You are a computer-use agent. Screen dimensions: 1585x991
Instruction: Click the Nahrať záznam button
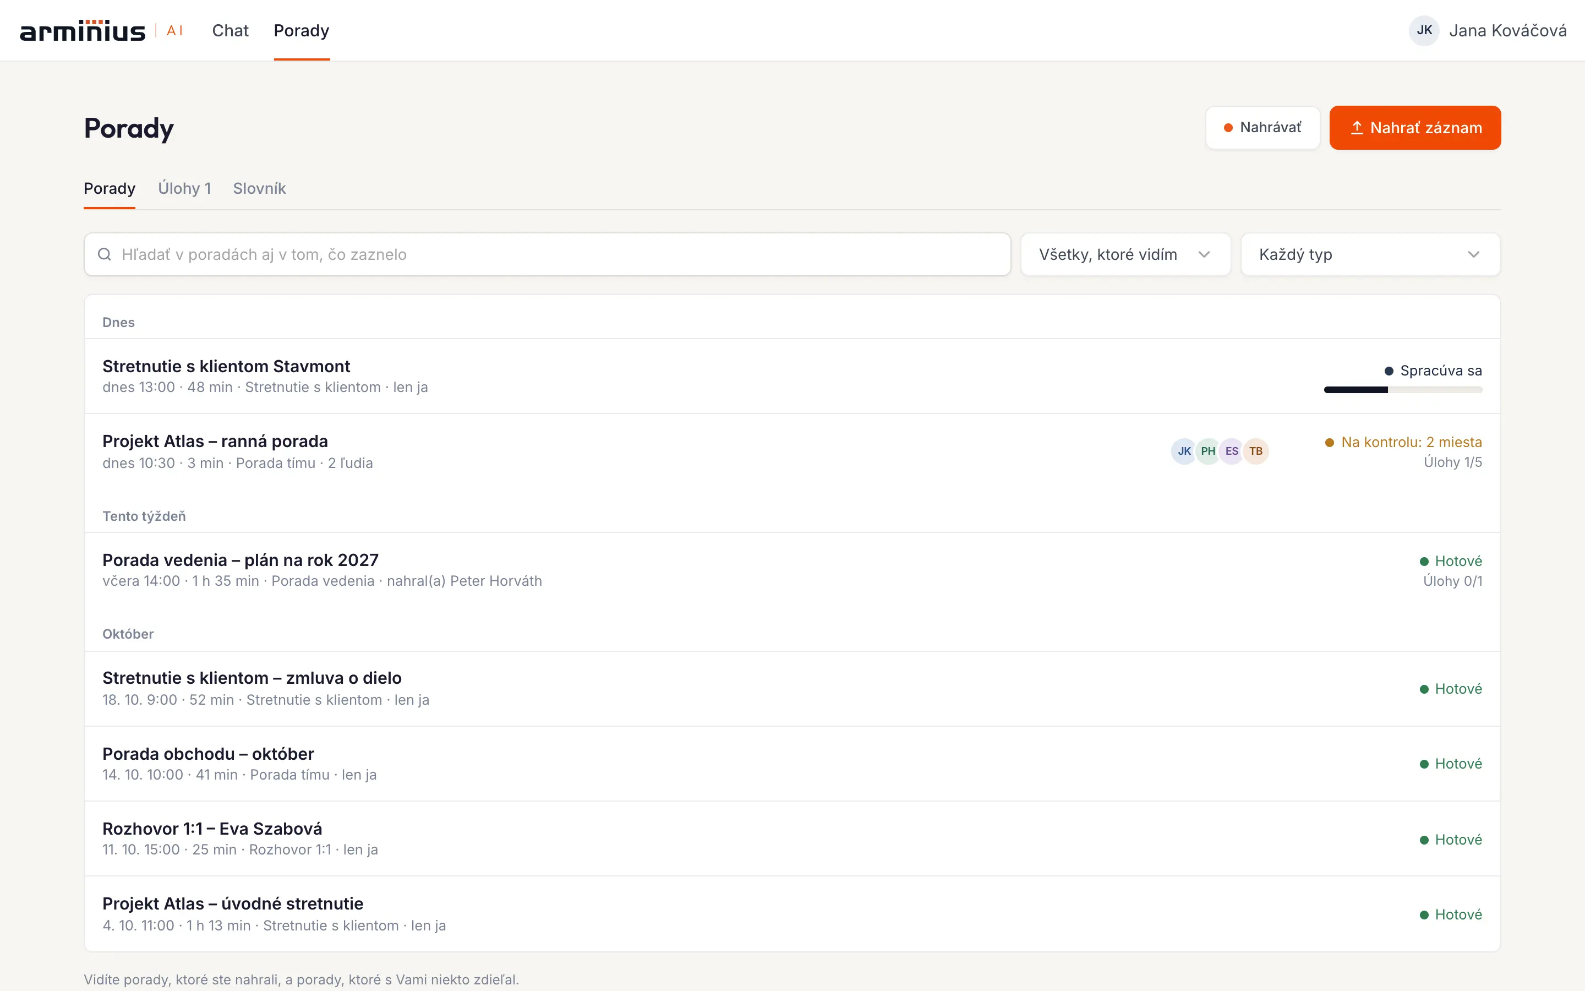tap(1415, 128)
